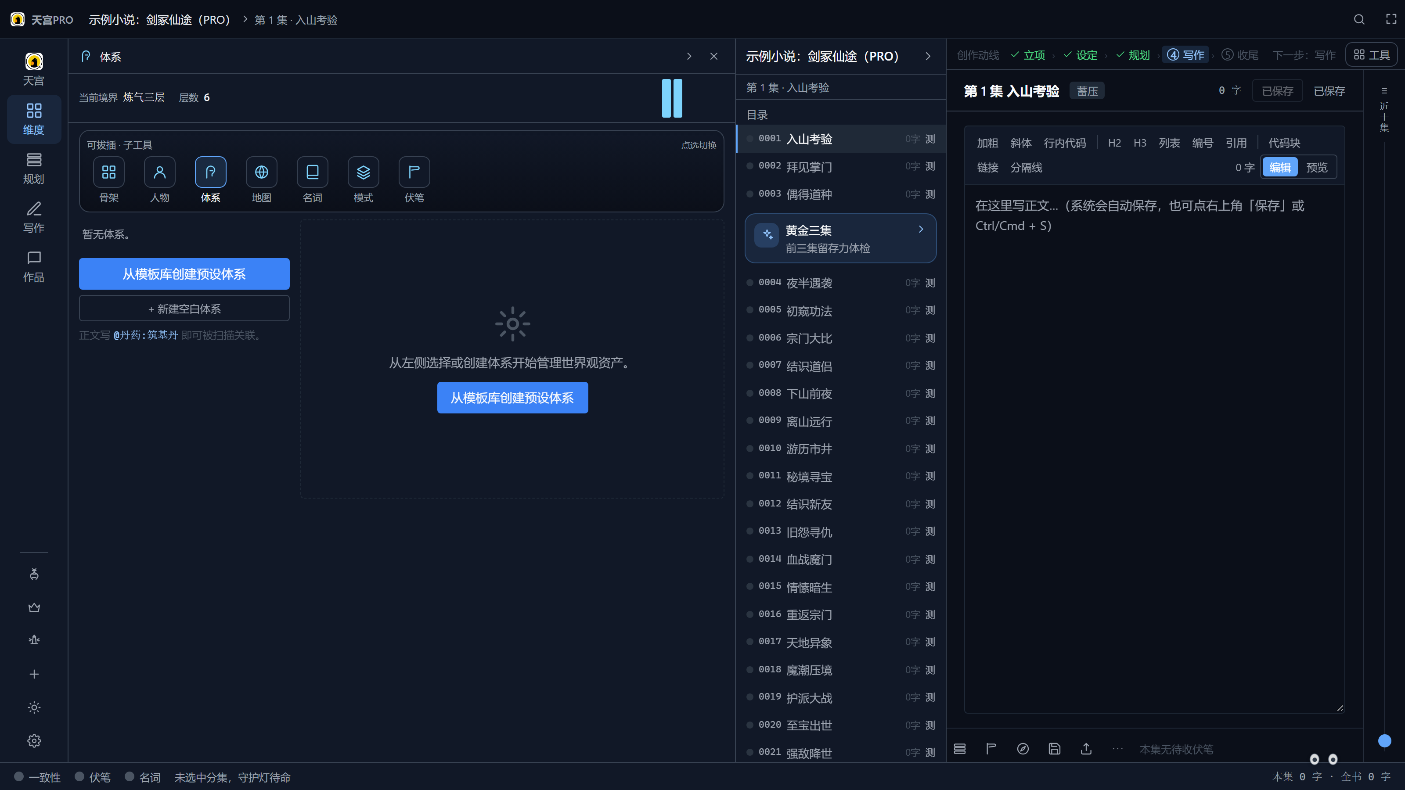Click 新建空白体系 button

pos(184,309)
